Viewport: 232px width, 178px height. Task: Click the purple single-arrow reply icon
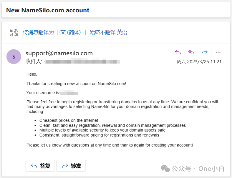[x=178, y=52]
